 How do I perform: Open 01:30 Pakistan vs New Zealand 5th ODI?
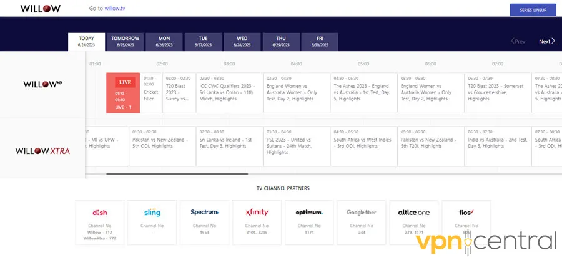[162, 147]
